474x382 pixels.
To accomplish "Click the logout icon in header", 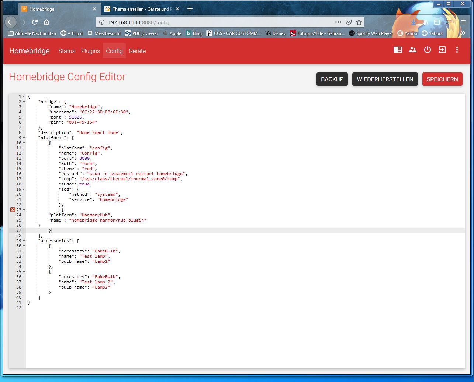I will tap(442, 50).
